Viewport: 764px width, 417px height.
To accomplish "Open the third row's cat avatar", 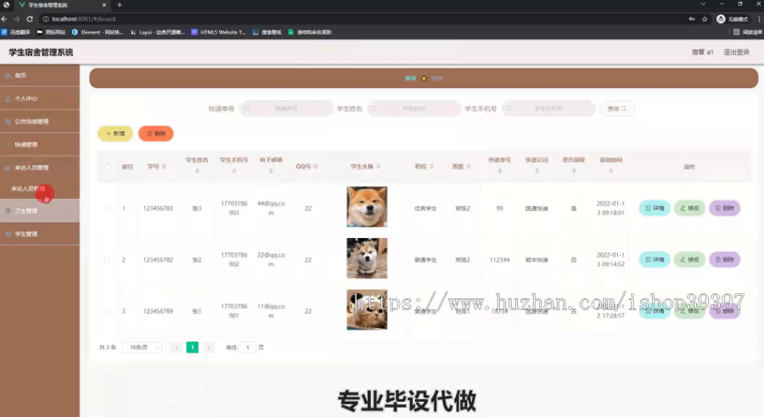I will (367, 310).
